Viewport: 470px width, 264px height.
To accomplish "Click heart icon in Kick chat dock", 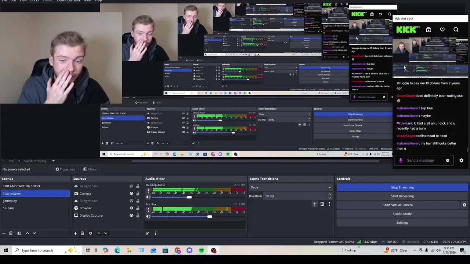I will [x=442, y=30].
